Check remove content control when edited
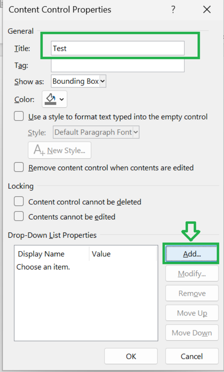The height and width of the screenshot is (372, 224). 19,167
